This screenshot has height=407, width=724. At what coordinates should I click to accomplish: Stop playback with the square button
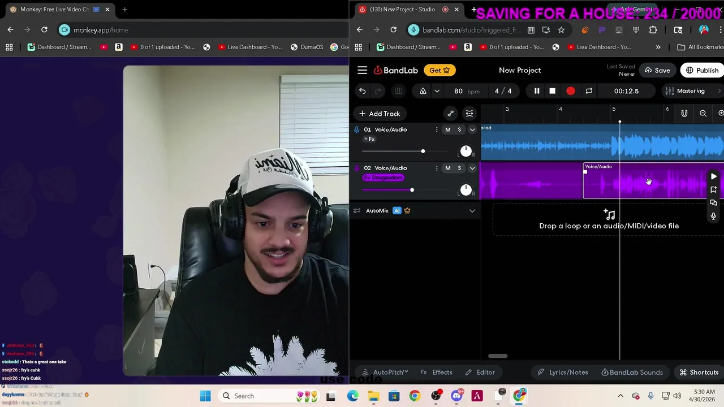(552, 91)
